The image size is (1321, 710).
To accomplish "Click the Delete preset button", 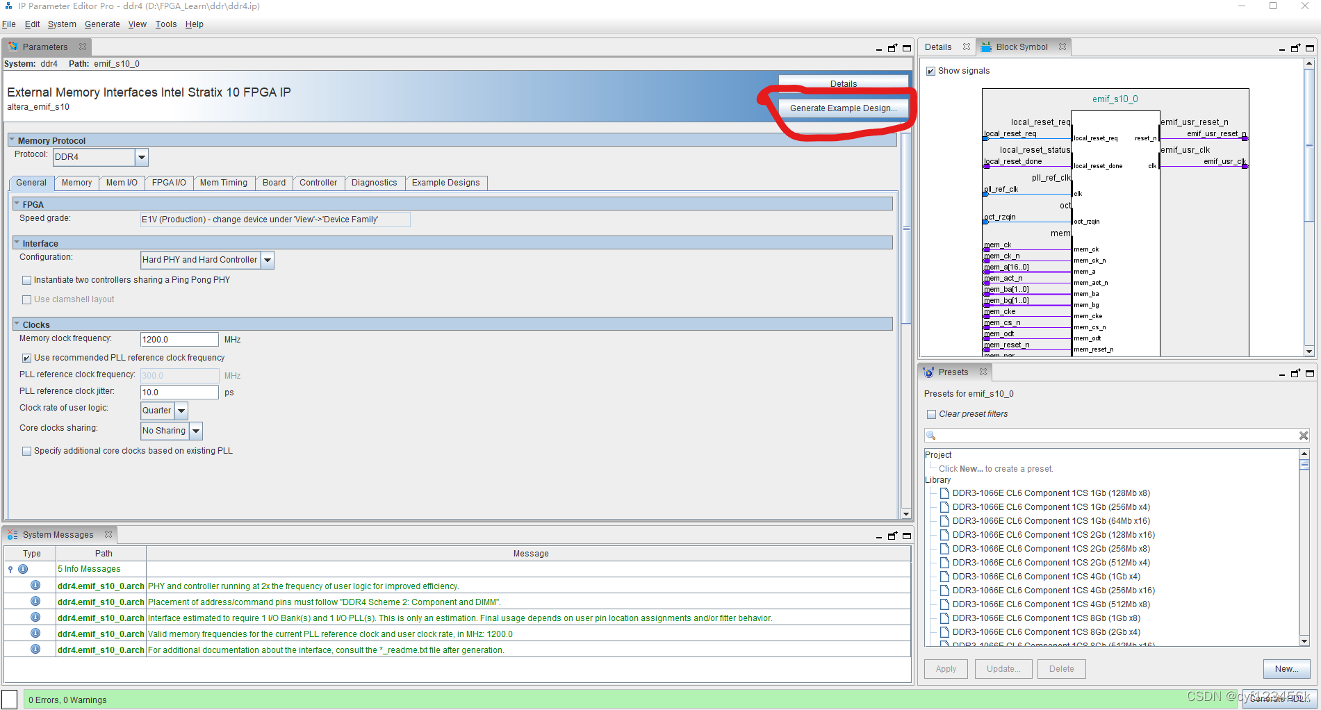I will [1062, 669].
